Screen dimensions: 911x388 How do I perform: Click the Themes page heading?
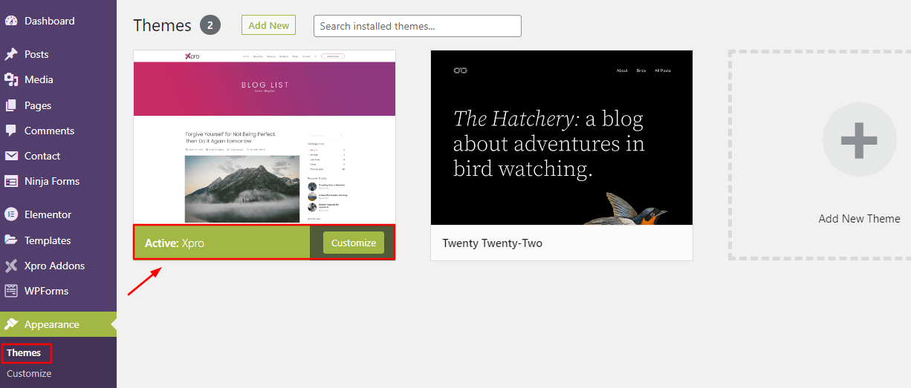pos(163,25)
